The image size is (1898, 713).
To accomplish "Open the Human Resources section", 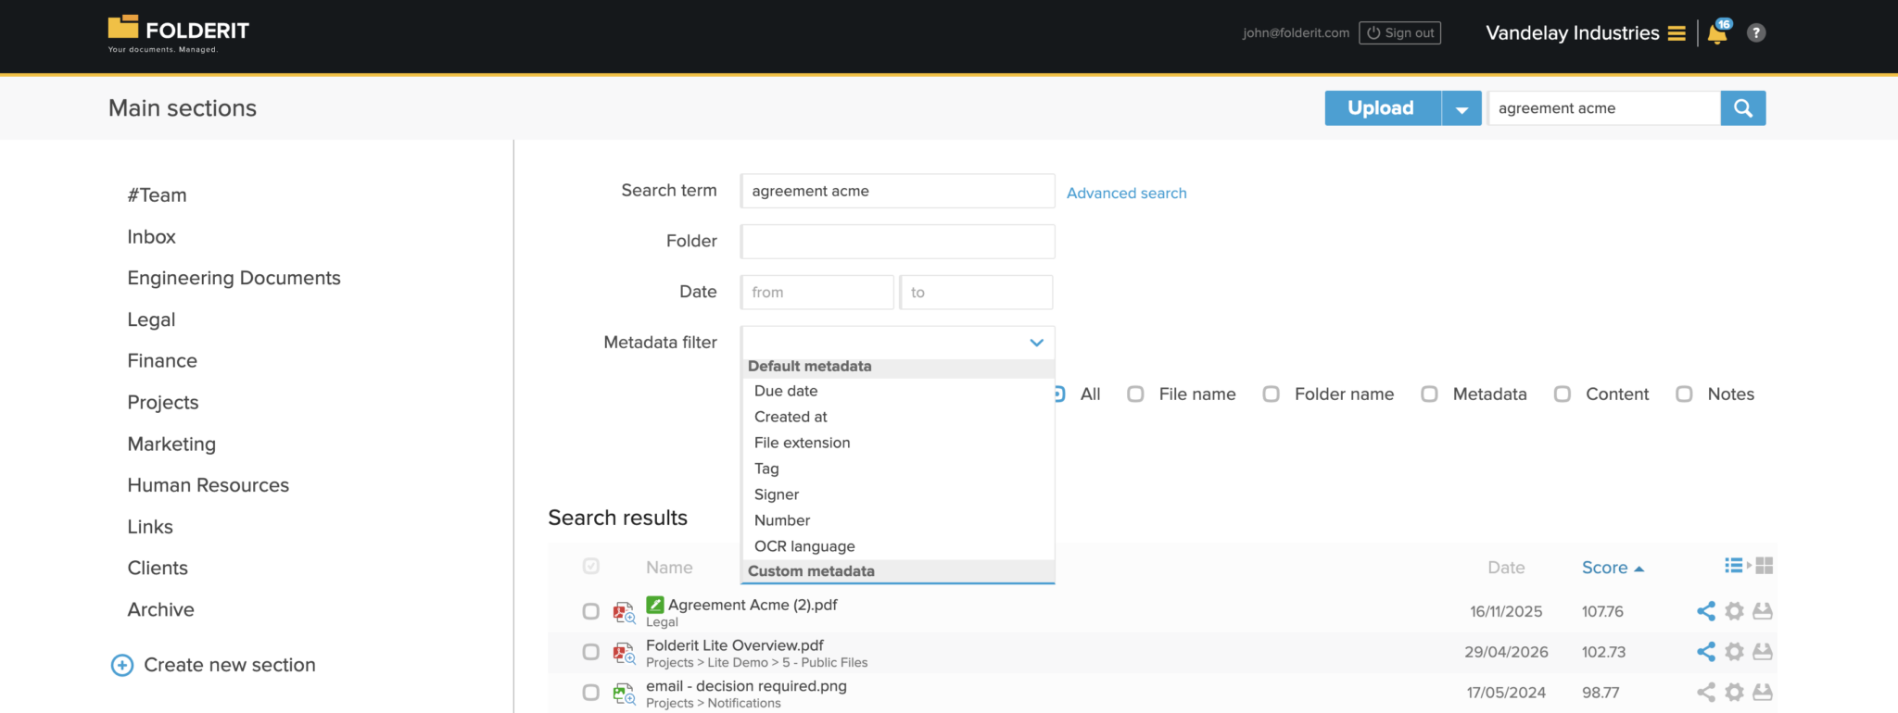I will point(209,486).
